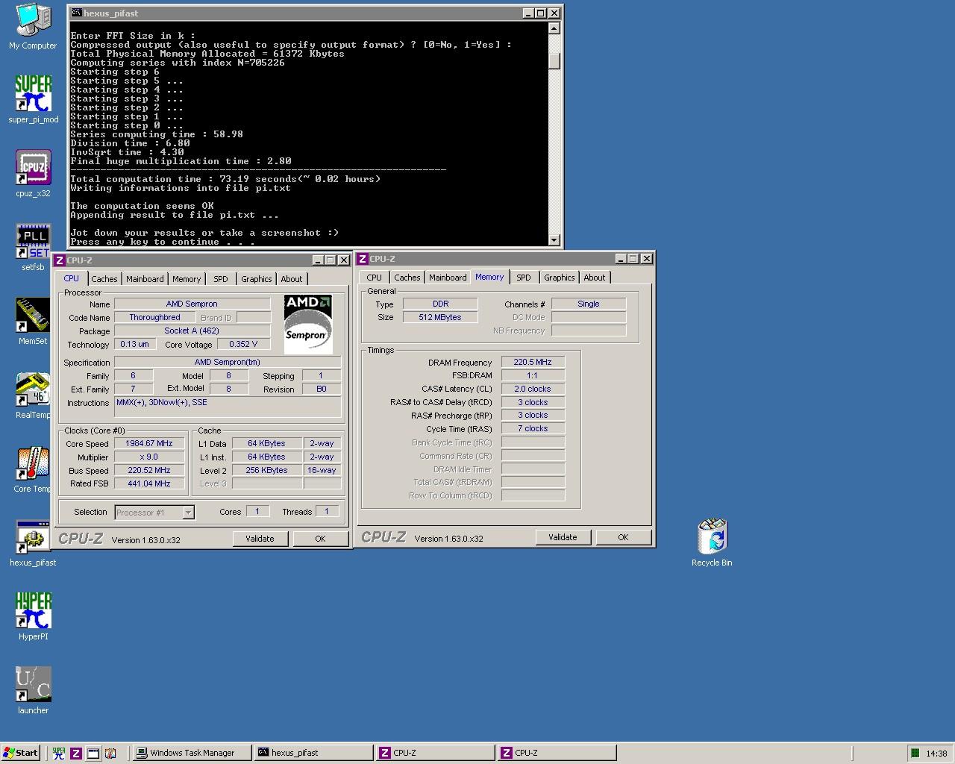Click the taskbar clock showing 14:38
Screen dimensions: 955x764
936,754
